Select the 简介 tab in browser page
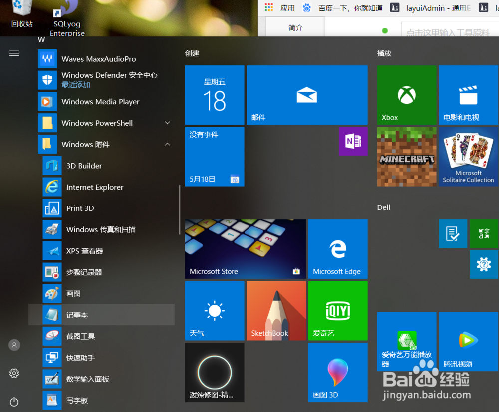Screen dimensions: 499x412 [295, 27]
